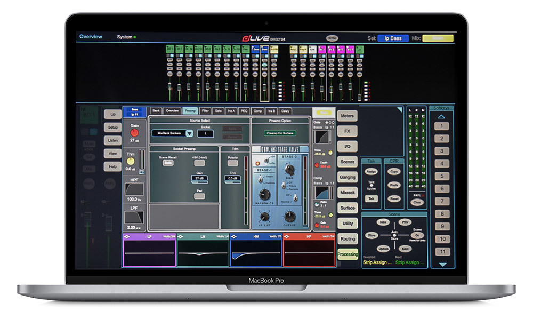533x327 pixels.
Task: Click the Preamp On Surface button
Action: coord(280,133)
